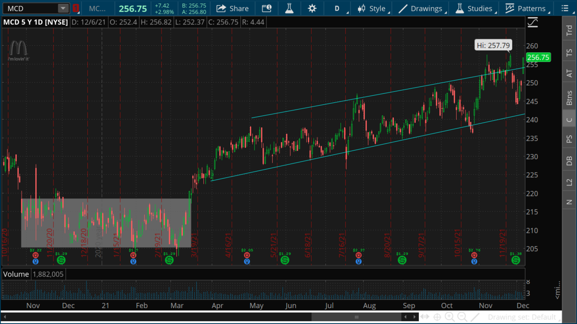577x324 pixels.
Task: Open the Drawings menu
Action: coord(421,8)
